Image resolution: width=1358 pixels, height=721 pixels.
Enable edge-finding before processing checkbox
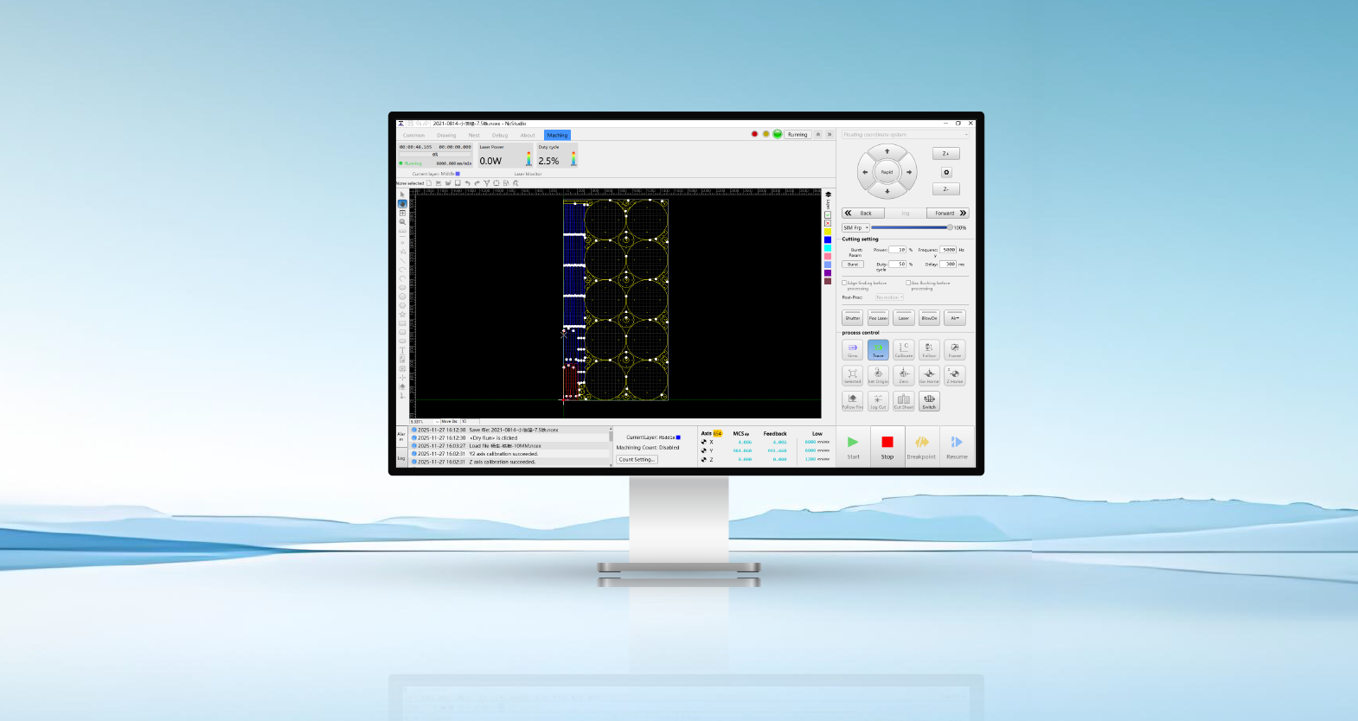pyautogui.click(x=845, y=283)
